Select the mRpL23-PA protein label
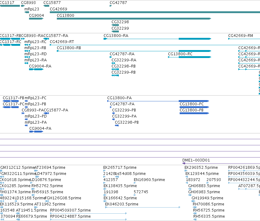Image resolution: width=260 pixels, height=221 pixels. [x=36, y=122]
